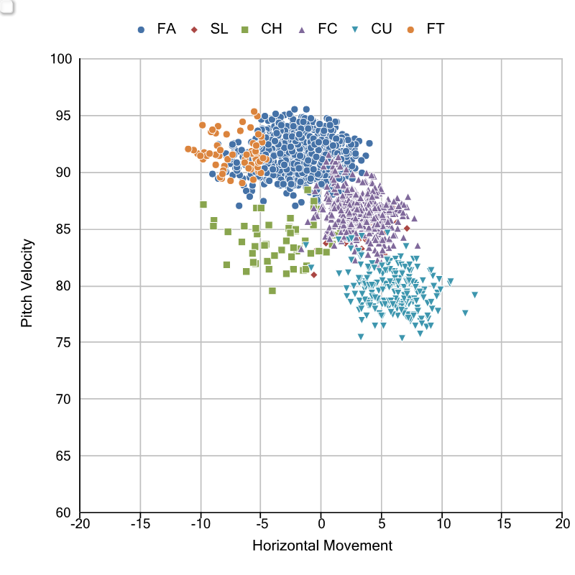Click the upper-left orange circle above leftmost orange
Image resolution: width=575 pixels, height=575 pixels.
202,125
